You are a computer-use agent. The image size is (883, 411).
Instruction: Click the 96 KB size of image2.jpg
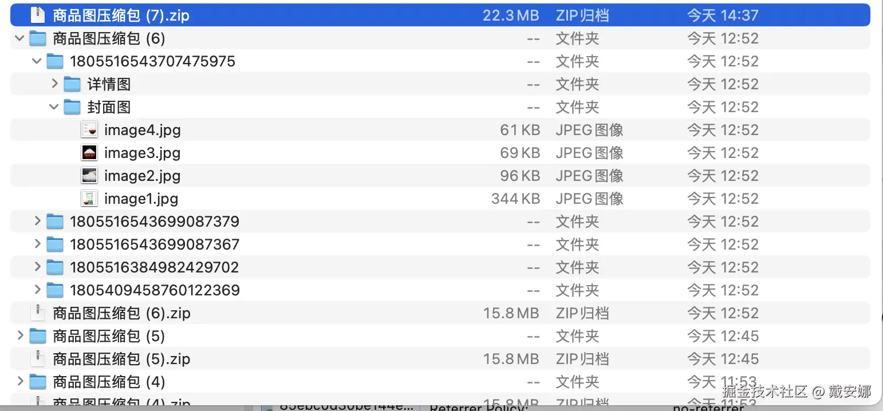pyautogui.click(x=520, y=176)
